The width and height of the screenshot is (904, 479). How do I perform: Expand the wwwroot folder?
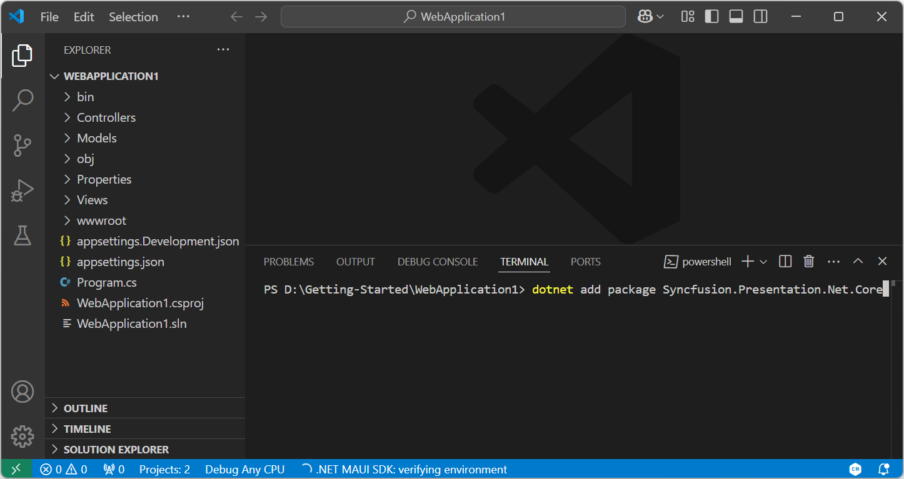[x=145, y=220]
